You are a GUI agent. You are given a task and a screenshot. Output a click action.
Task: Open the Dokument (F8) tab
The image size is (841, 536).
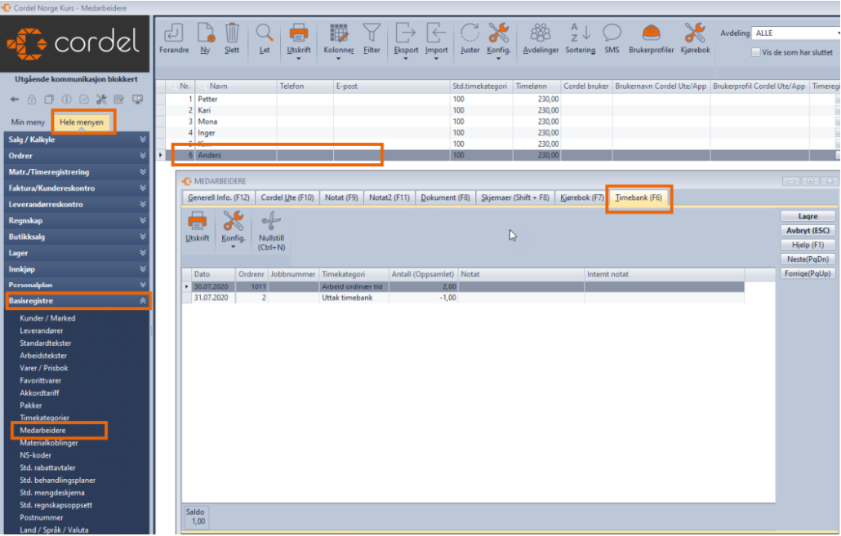tap(445, 197)
